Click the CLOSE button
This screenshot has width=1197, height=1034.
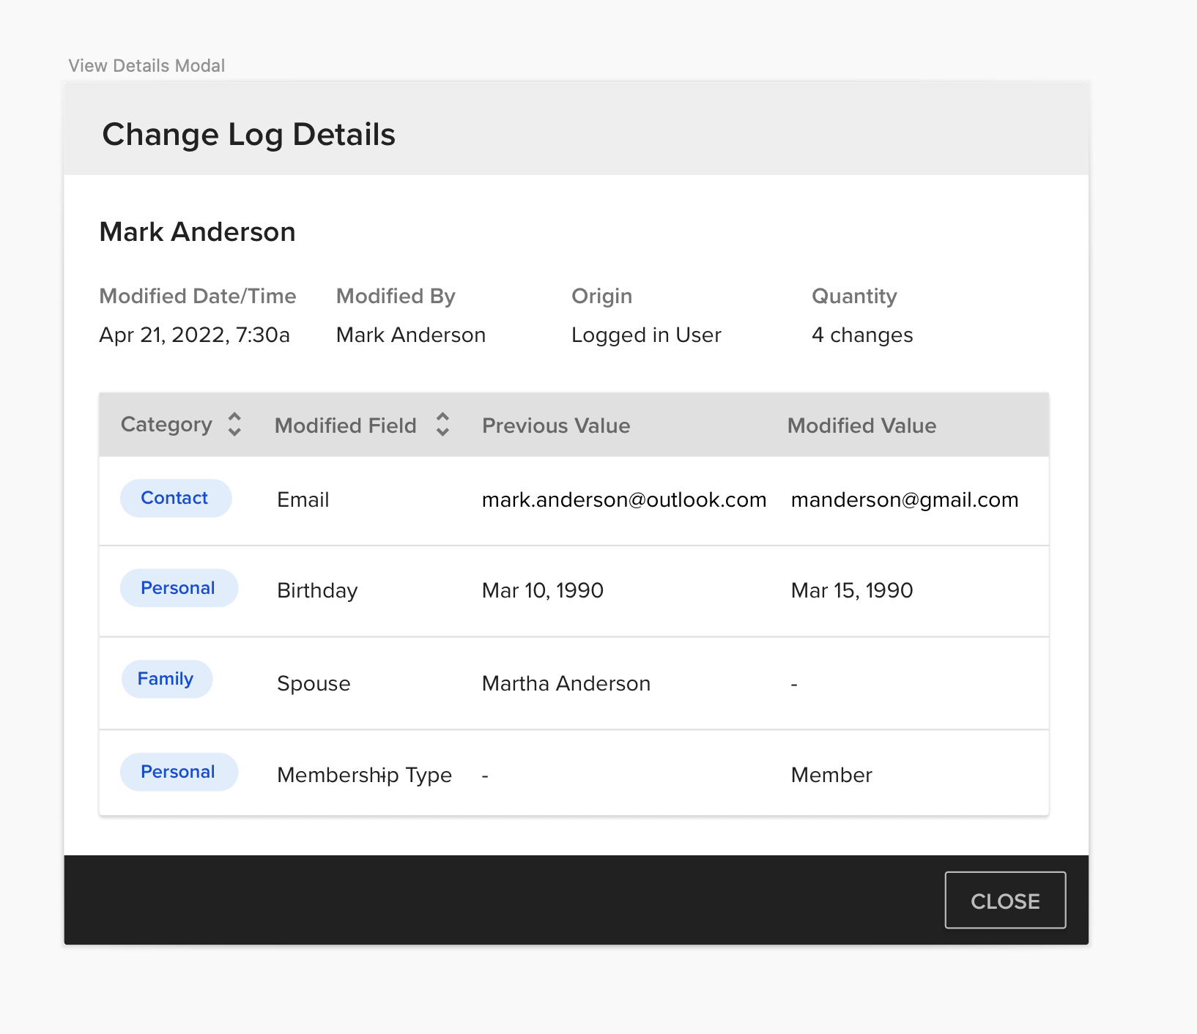(x=1005, y=900)
